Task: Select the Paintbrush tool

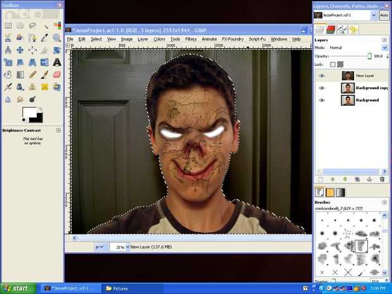Action: point(45,75)
